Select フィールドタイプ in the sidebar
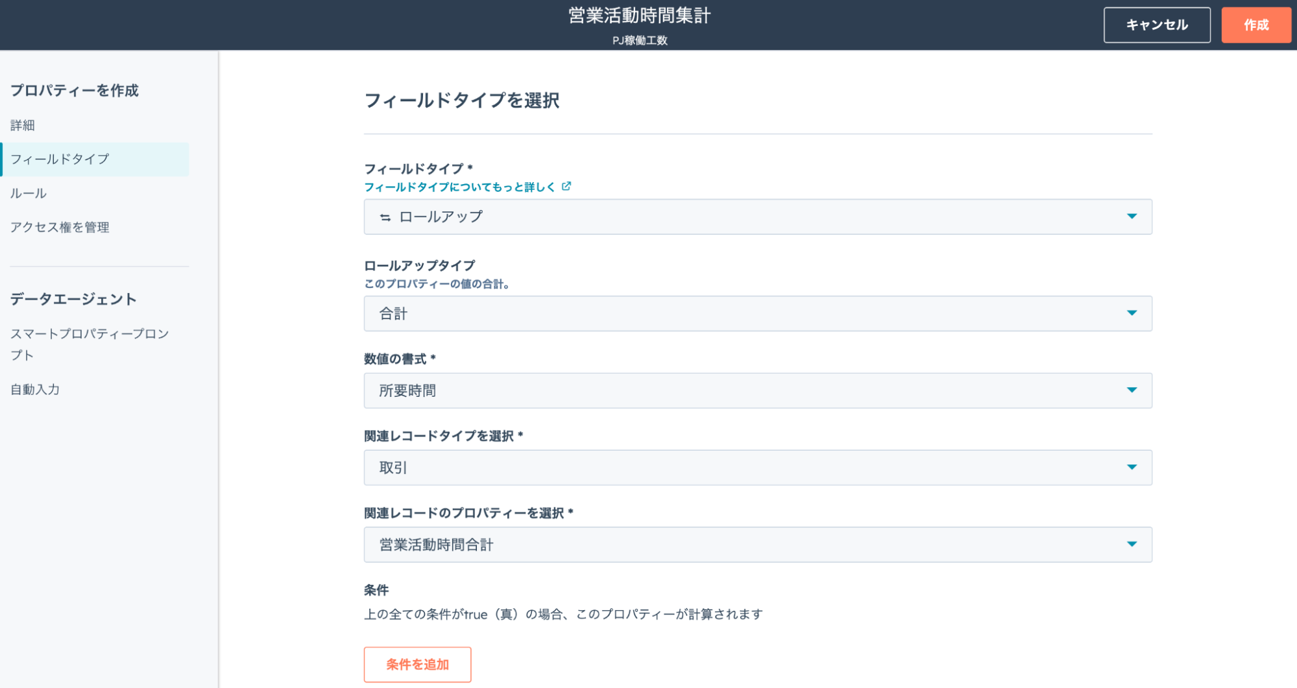 [95, 159]
